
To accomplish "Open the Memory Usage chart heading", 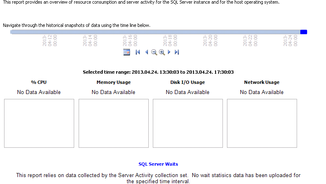I will (113, 82).
